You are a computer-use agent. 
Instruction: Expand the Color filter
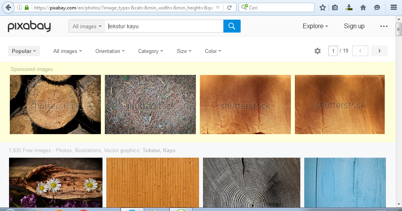click(213, 51)
